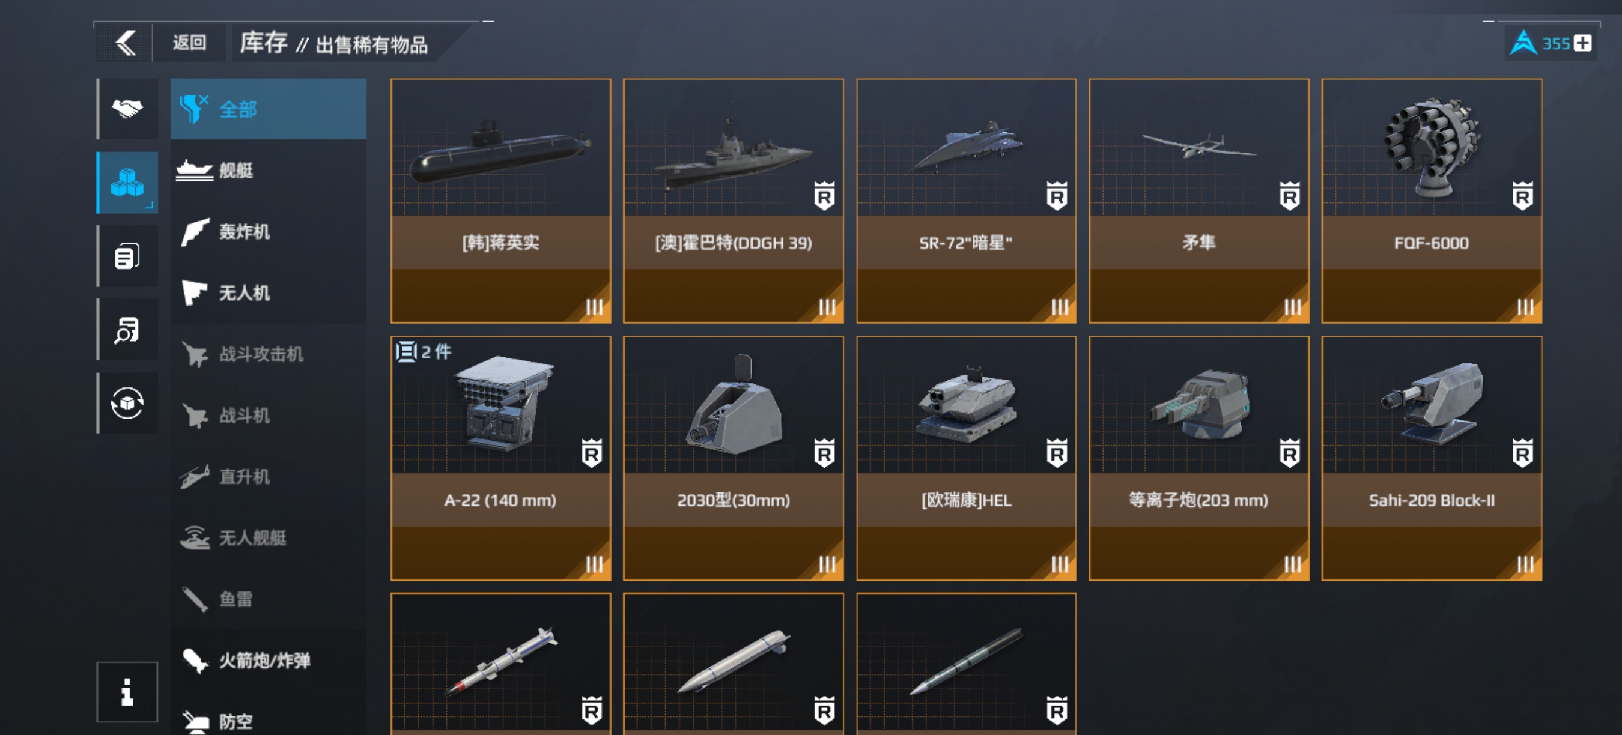Click the 返回 back button

click(189, 43)
